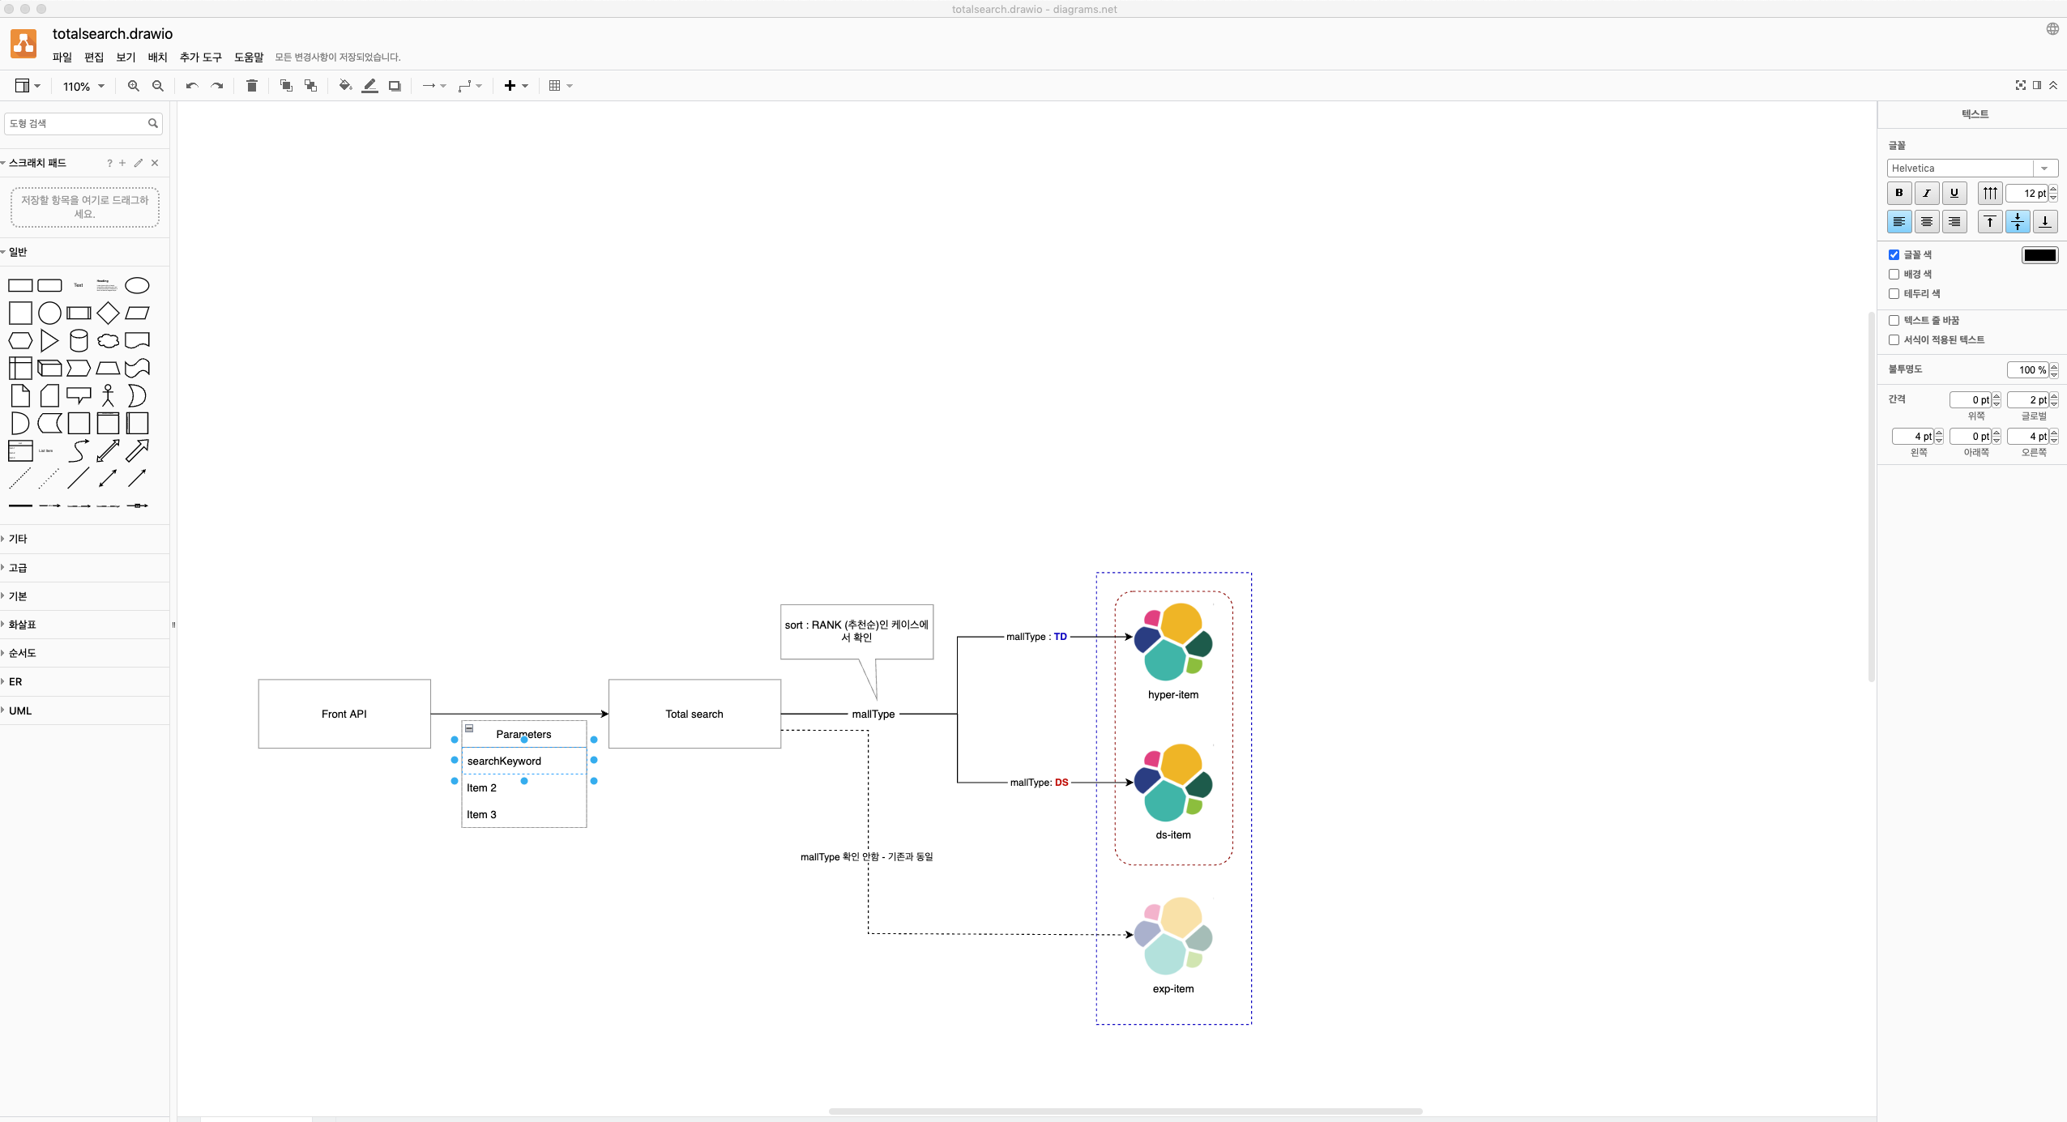Expand the UML shape category

coord(84,710)
